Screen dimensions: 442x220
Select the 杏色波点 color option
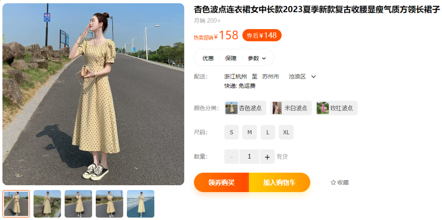point(245,108)
